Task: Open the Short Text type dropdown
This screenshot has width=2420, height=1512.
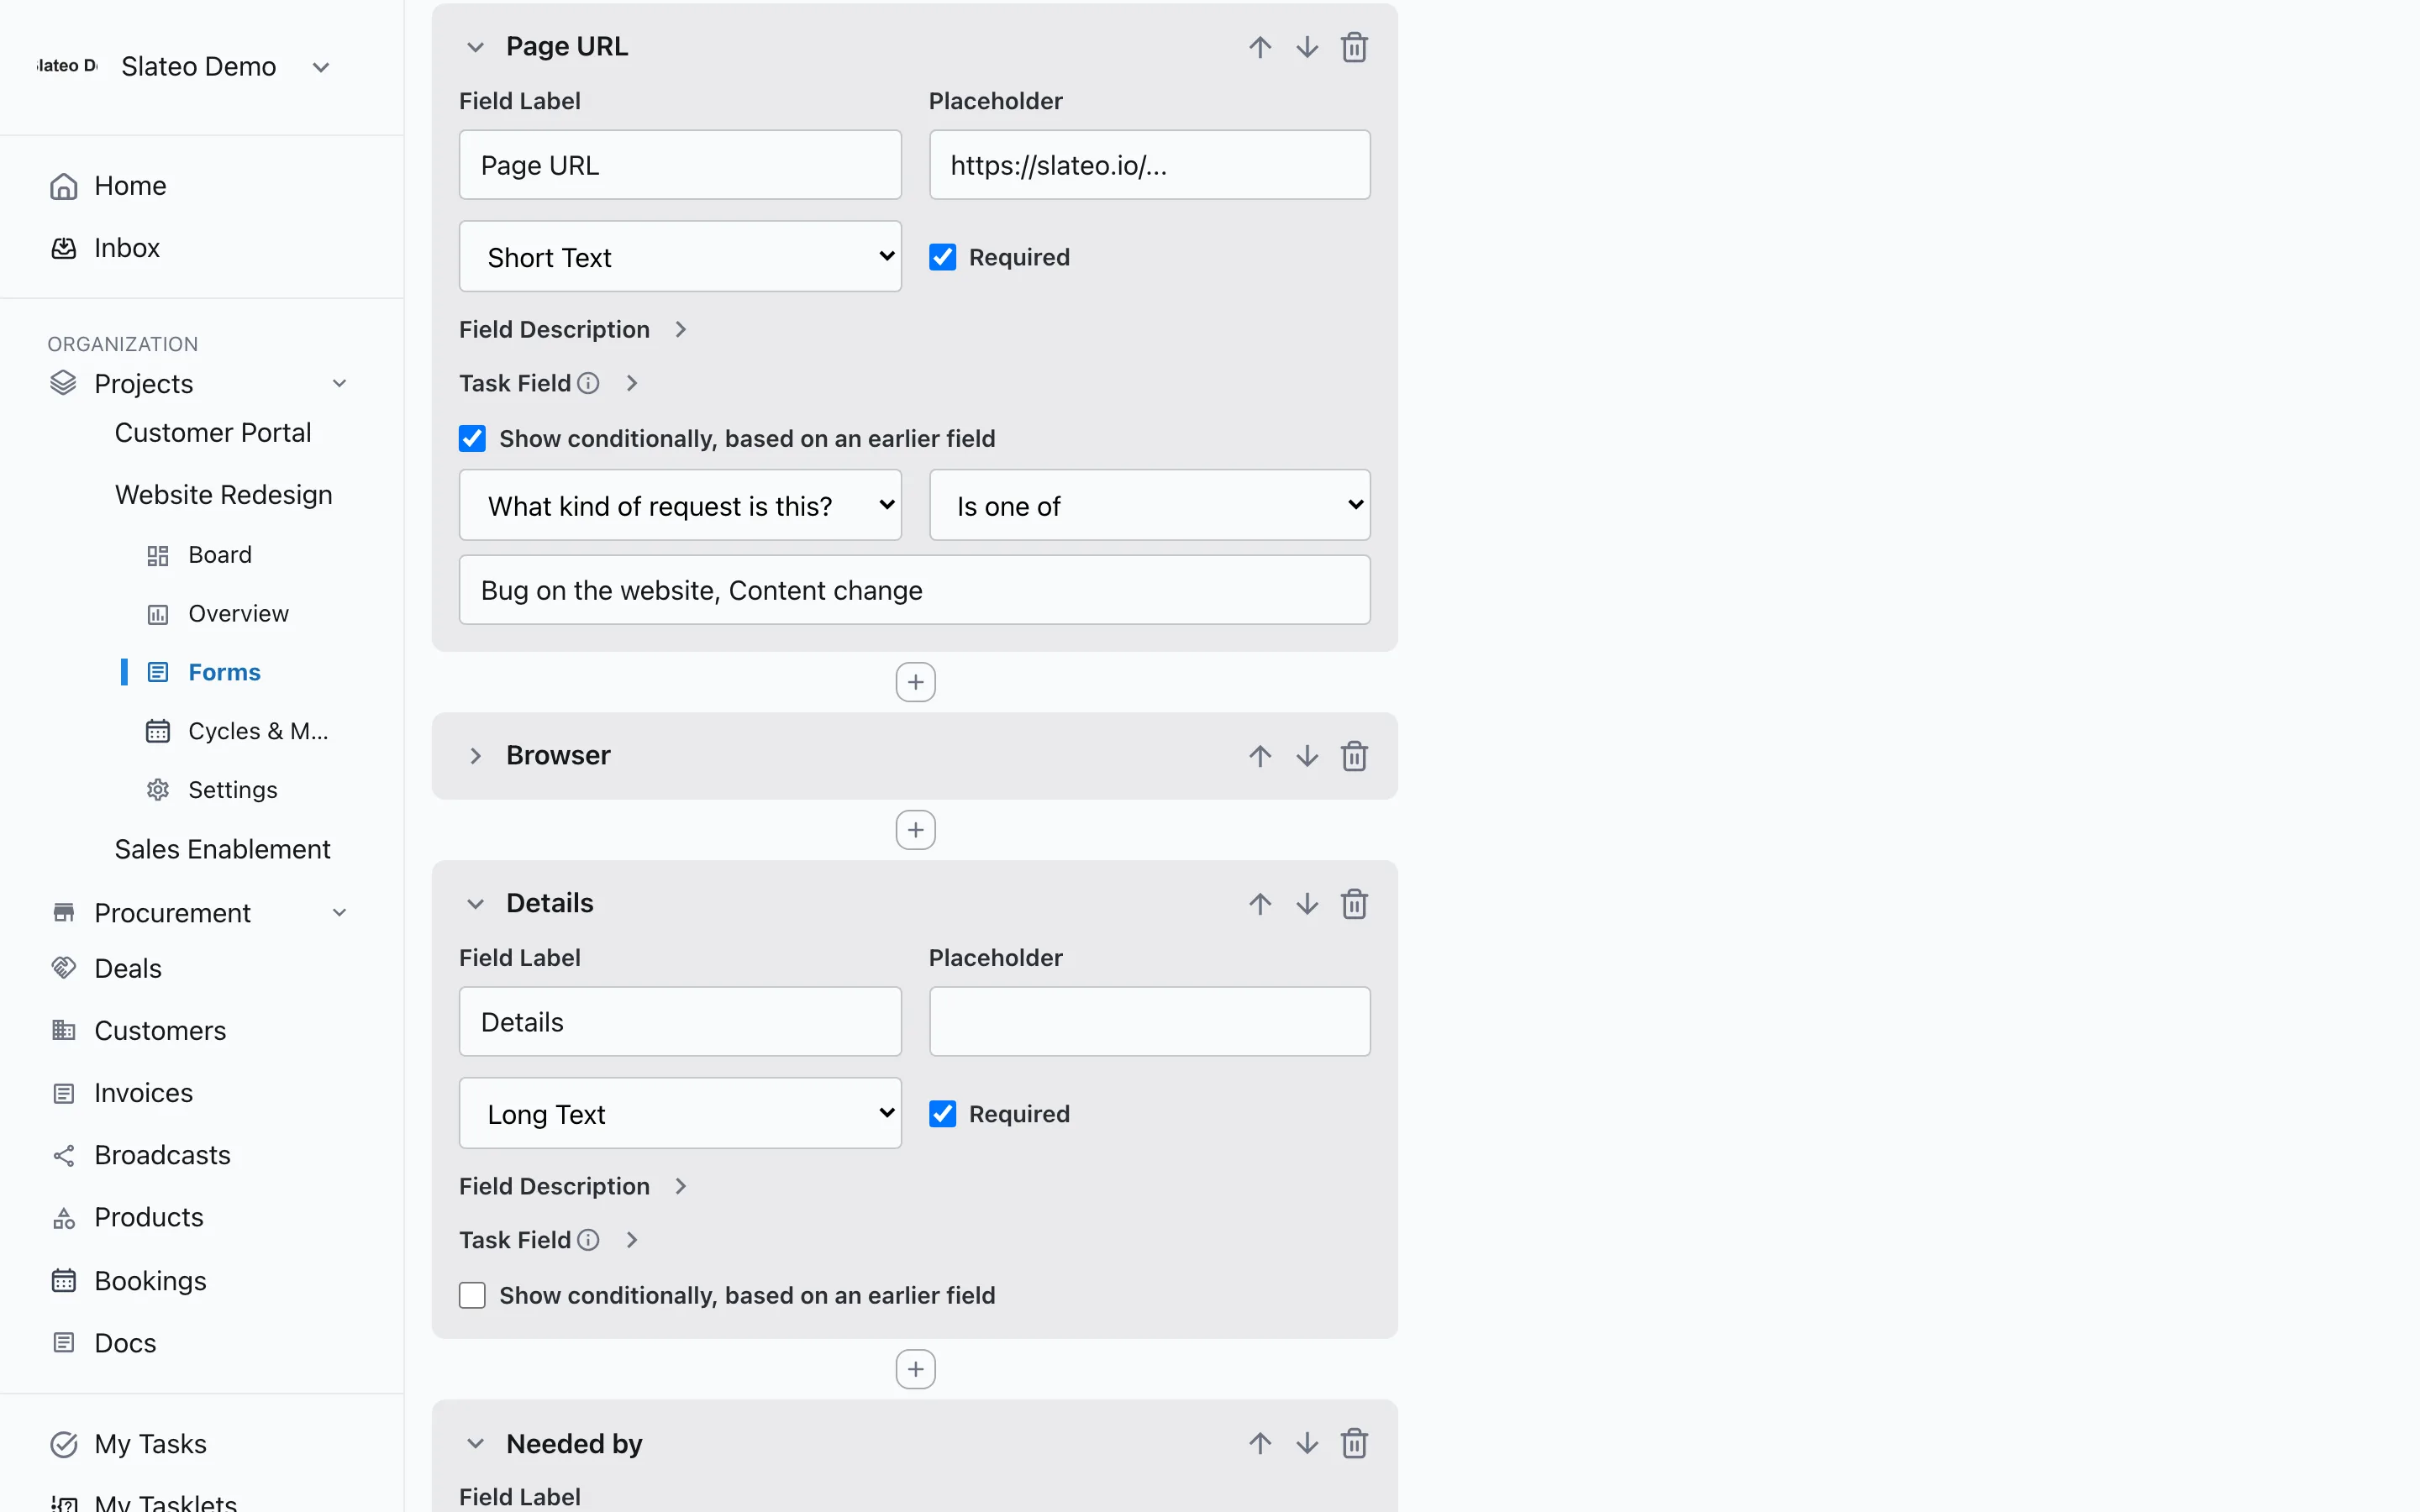Action: coord(680,257)
